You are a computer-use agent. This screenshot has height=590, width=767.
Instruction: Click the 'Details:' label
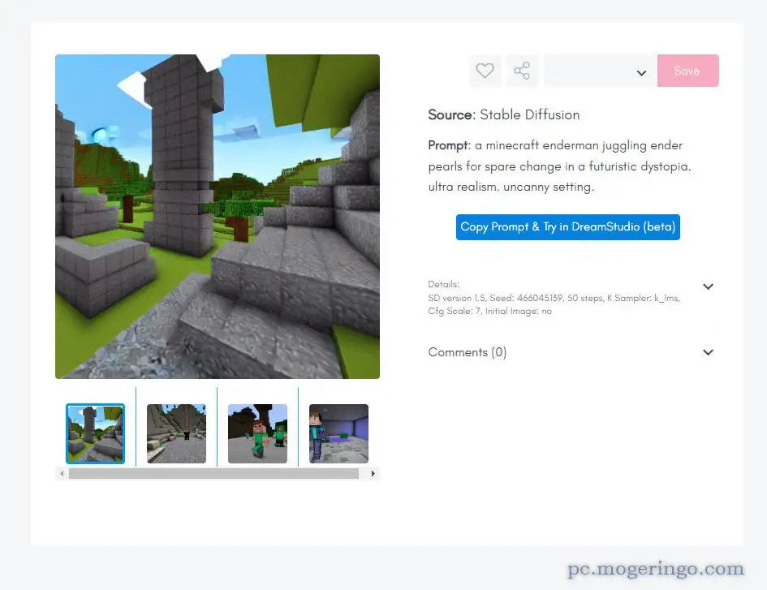coord(444,284)
